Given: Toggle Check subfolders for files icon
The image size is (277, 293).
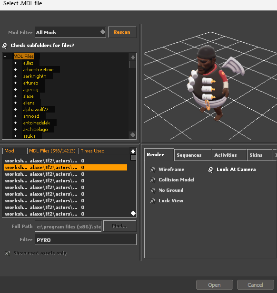Looking at the screenshot, I should pyautogui.click(x=5, y=46).
